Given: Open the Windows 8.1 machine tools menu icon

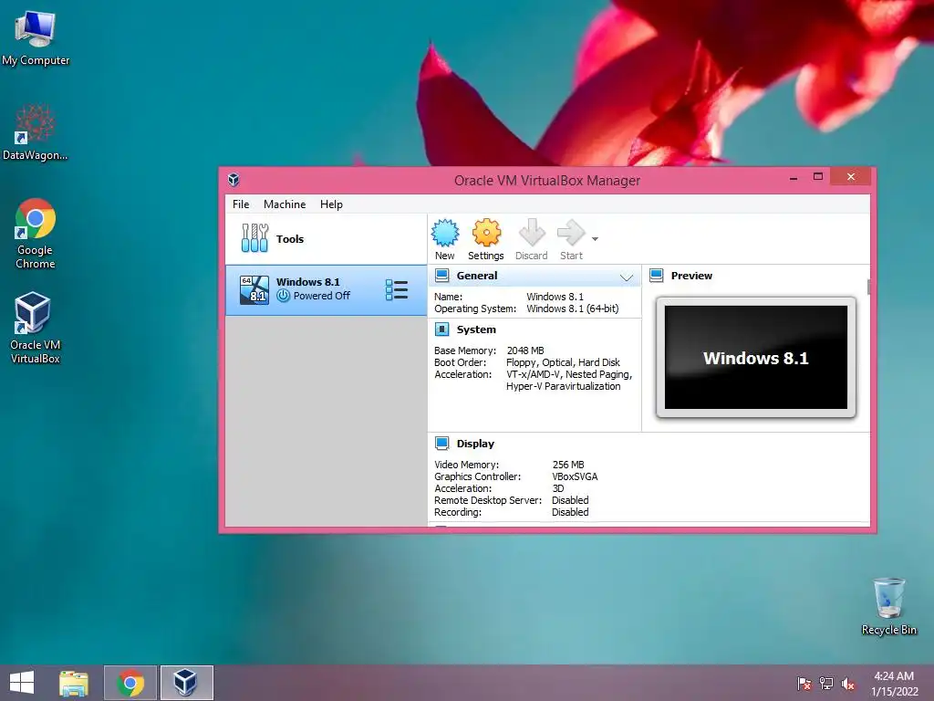Looking at the screenshot, I should pyautogui.click(x=397, y=289).
